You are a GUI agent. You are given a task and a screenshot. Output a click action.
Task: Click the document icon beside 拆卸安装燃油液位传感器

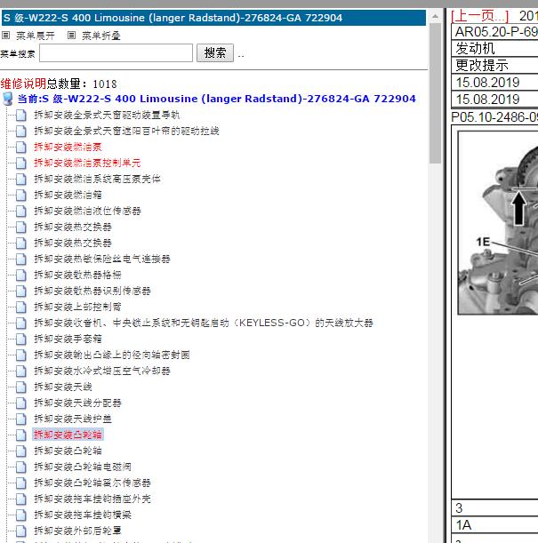pyautogui.click(x=21, y=212)
